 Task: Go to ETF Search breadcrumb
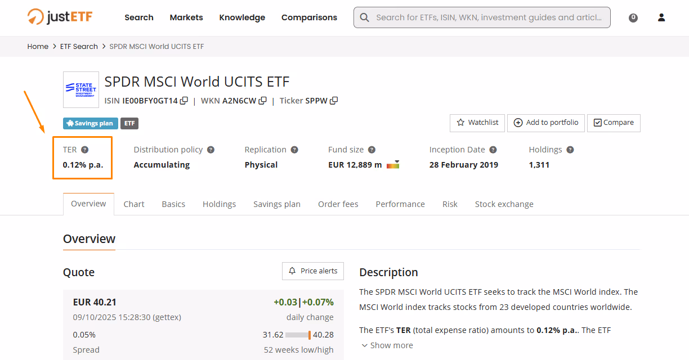[x=79, y=46]
